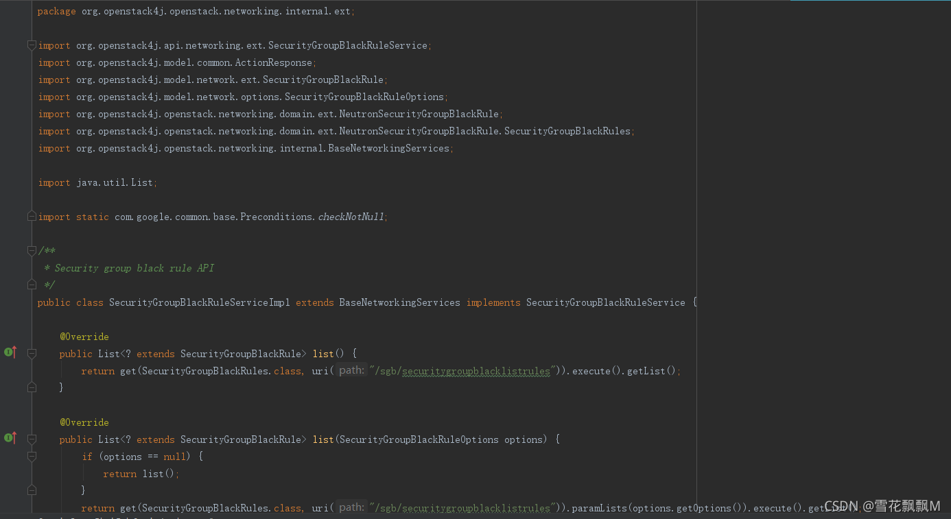The image size is (951, 519).
Task: Collapse the imports block at the first import
Action: pos(32,45)
